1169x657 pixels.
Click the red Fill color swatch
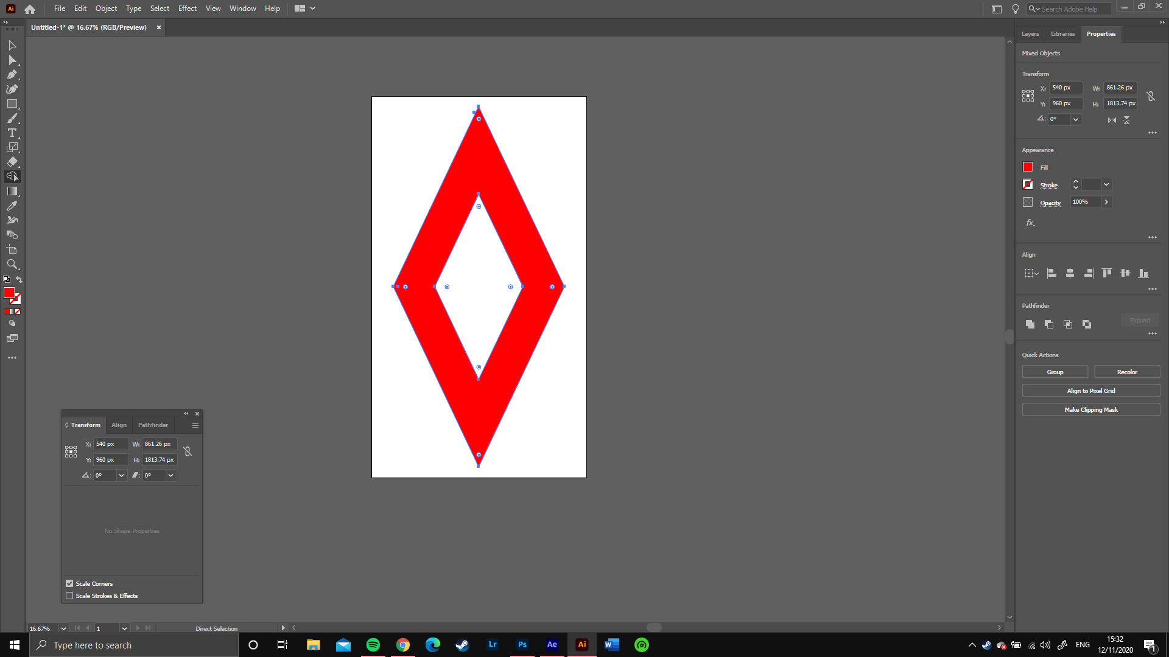tap(1027, 167)
